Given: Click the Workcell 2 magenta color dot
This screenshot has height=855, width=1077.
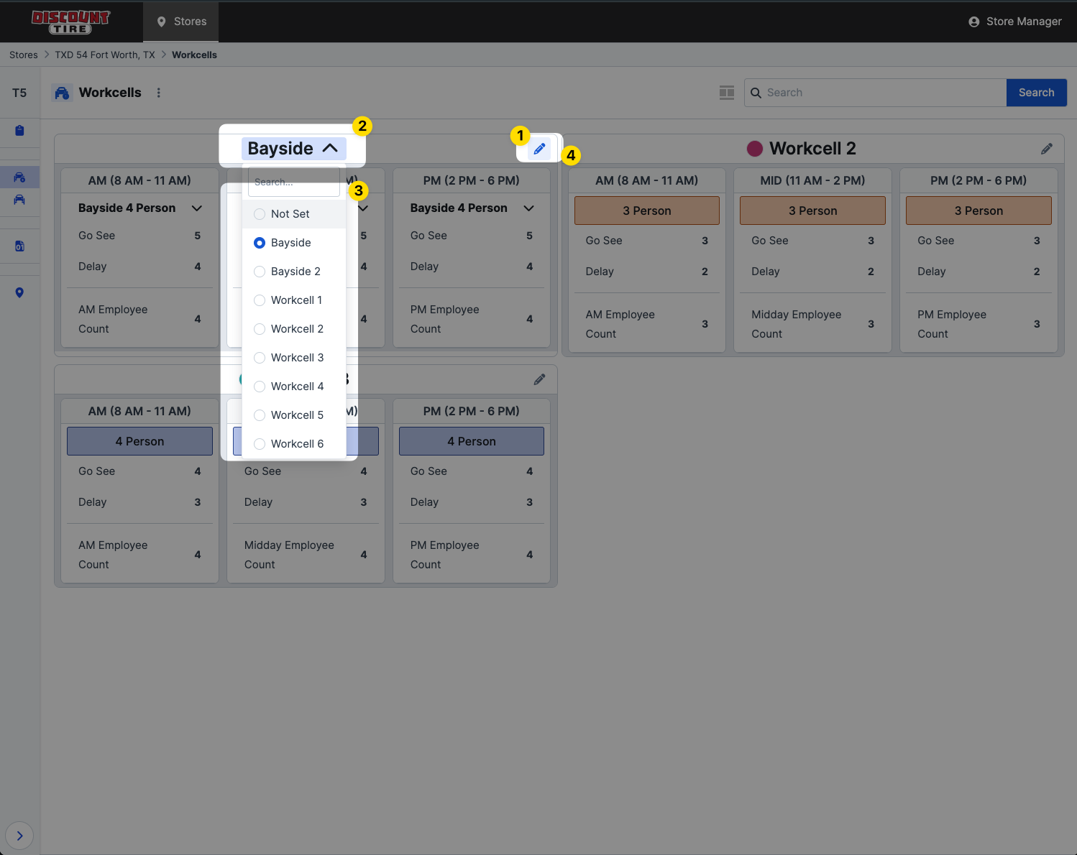Looking at the screenshot, I should tap(754, 149).
